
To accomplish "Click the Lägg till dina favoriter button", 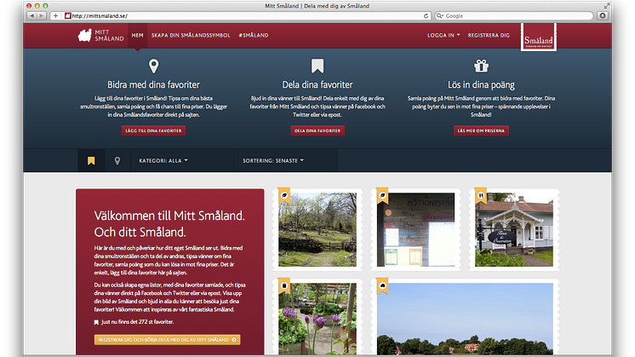I will point(153,130).
